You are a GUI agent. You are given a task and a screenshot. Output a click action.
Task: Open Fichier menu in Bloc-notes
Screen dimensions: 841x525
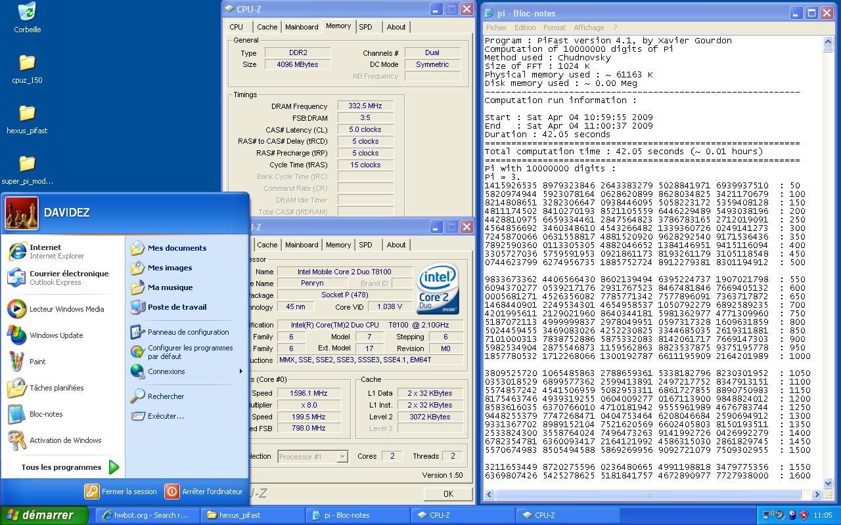496,28
